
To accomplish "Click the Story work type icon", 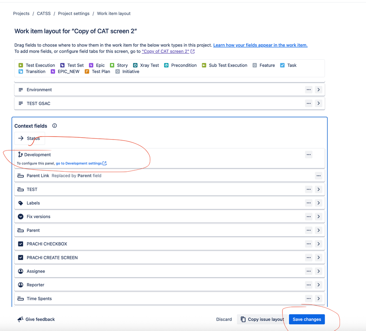I will pyautogui.click(x=112, y=65).
